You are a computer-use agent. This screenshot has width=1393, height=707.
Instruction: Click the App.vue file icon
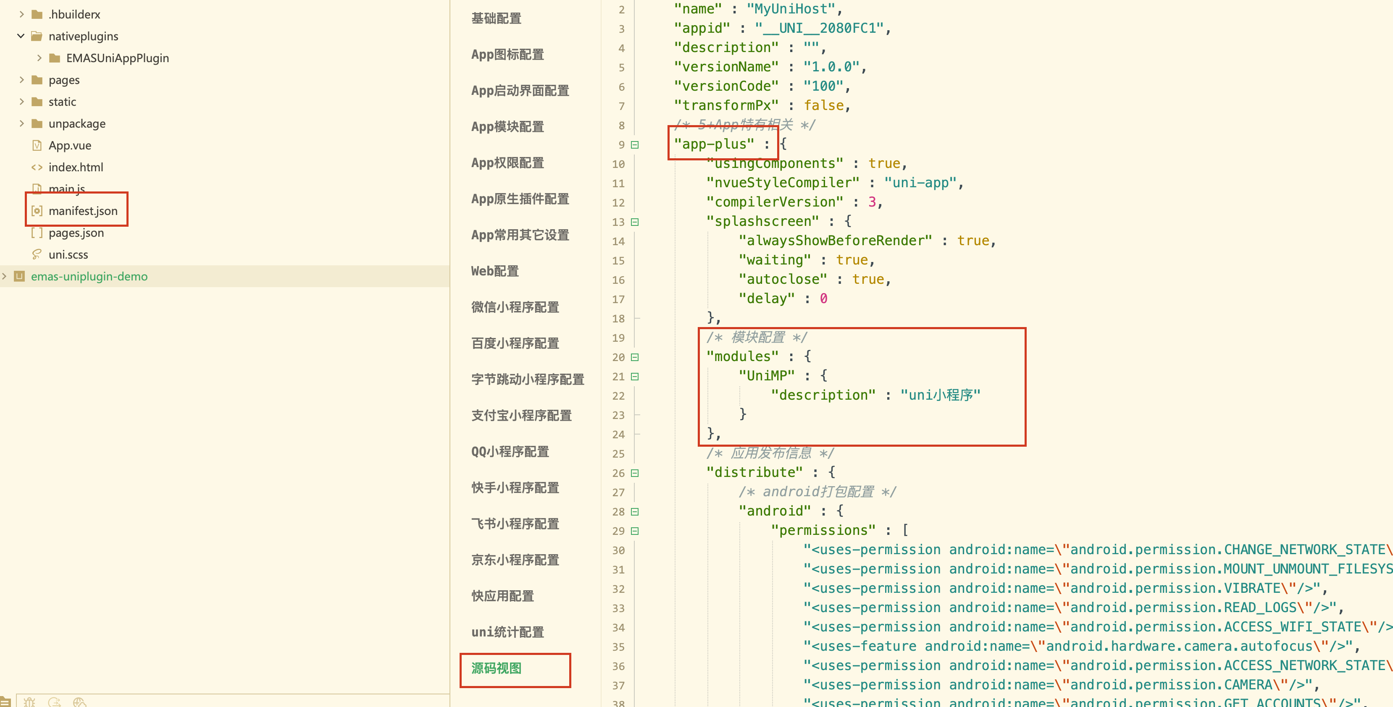pos(37,145)
